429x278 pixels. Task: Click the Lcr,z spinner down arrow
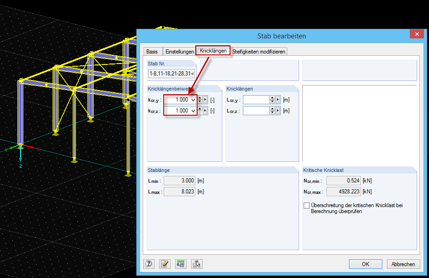pos(273,112)
